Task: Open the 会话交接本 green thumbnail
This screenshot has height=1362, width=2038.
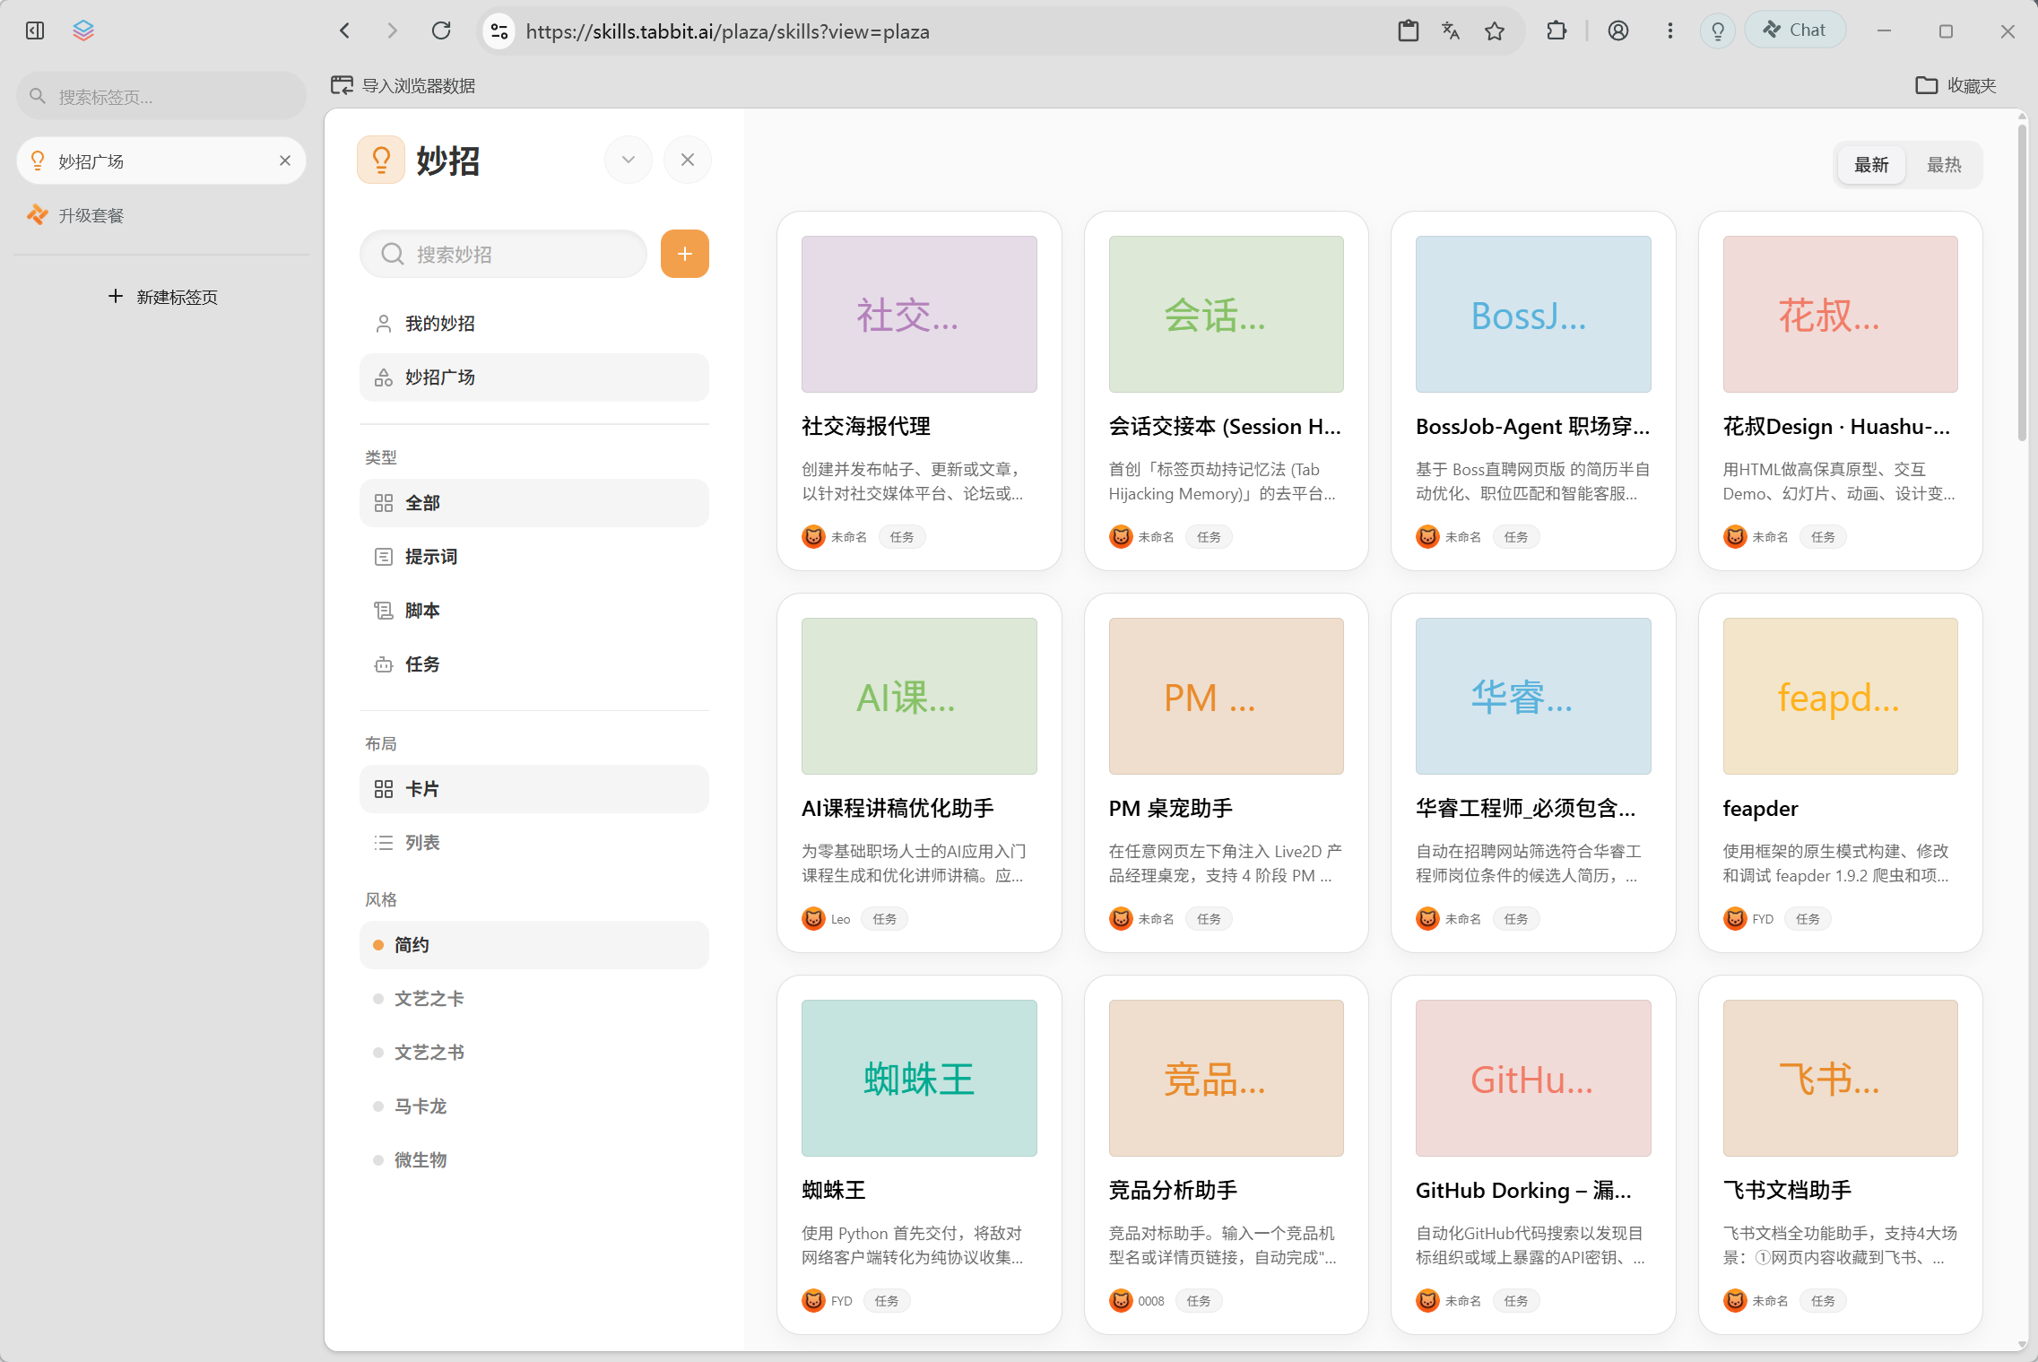Action: 1226,314
